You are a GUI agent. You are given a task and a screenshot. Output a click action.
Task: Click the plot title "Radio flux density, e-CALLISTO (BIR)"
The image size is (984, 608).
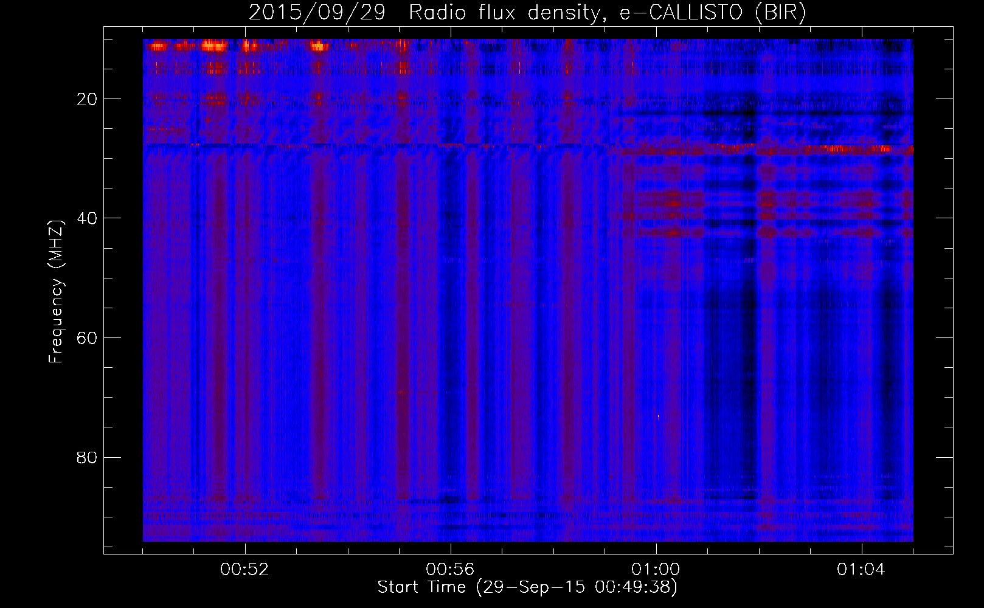click(607, 13)
